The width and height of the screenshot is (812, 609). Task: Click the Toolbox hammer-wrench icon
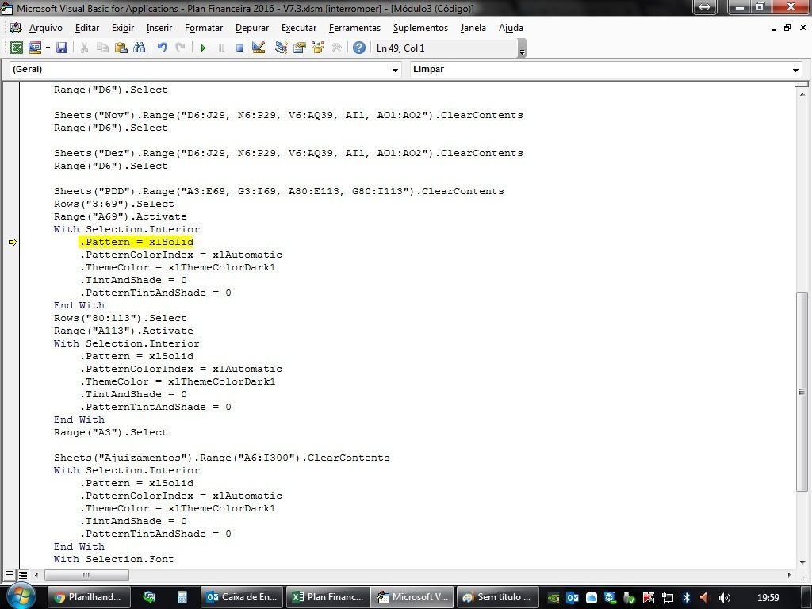(336, 48)
